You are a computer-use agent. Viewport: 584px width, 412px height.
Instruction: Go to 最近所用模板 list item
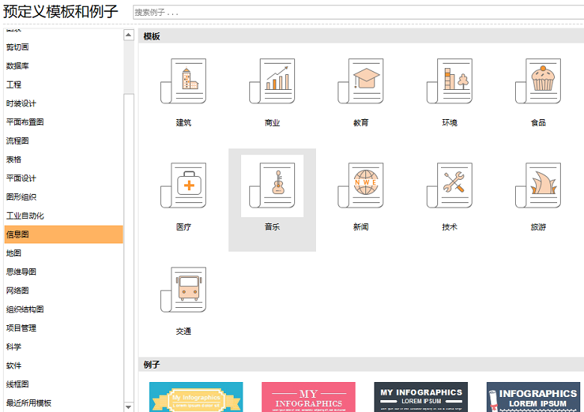[29, 403]
